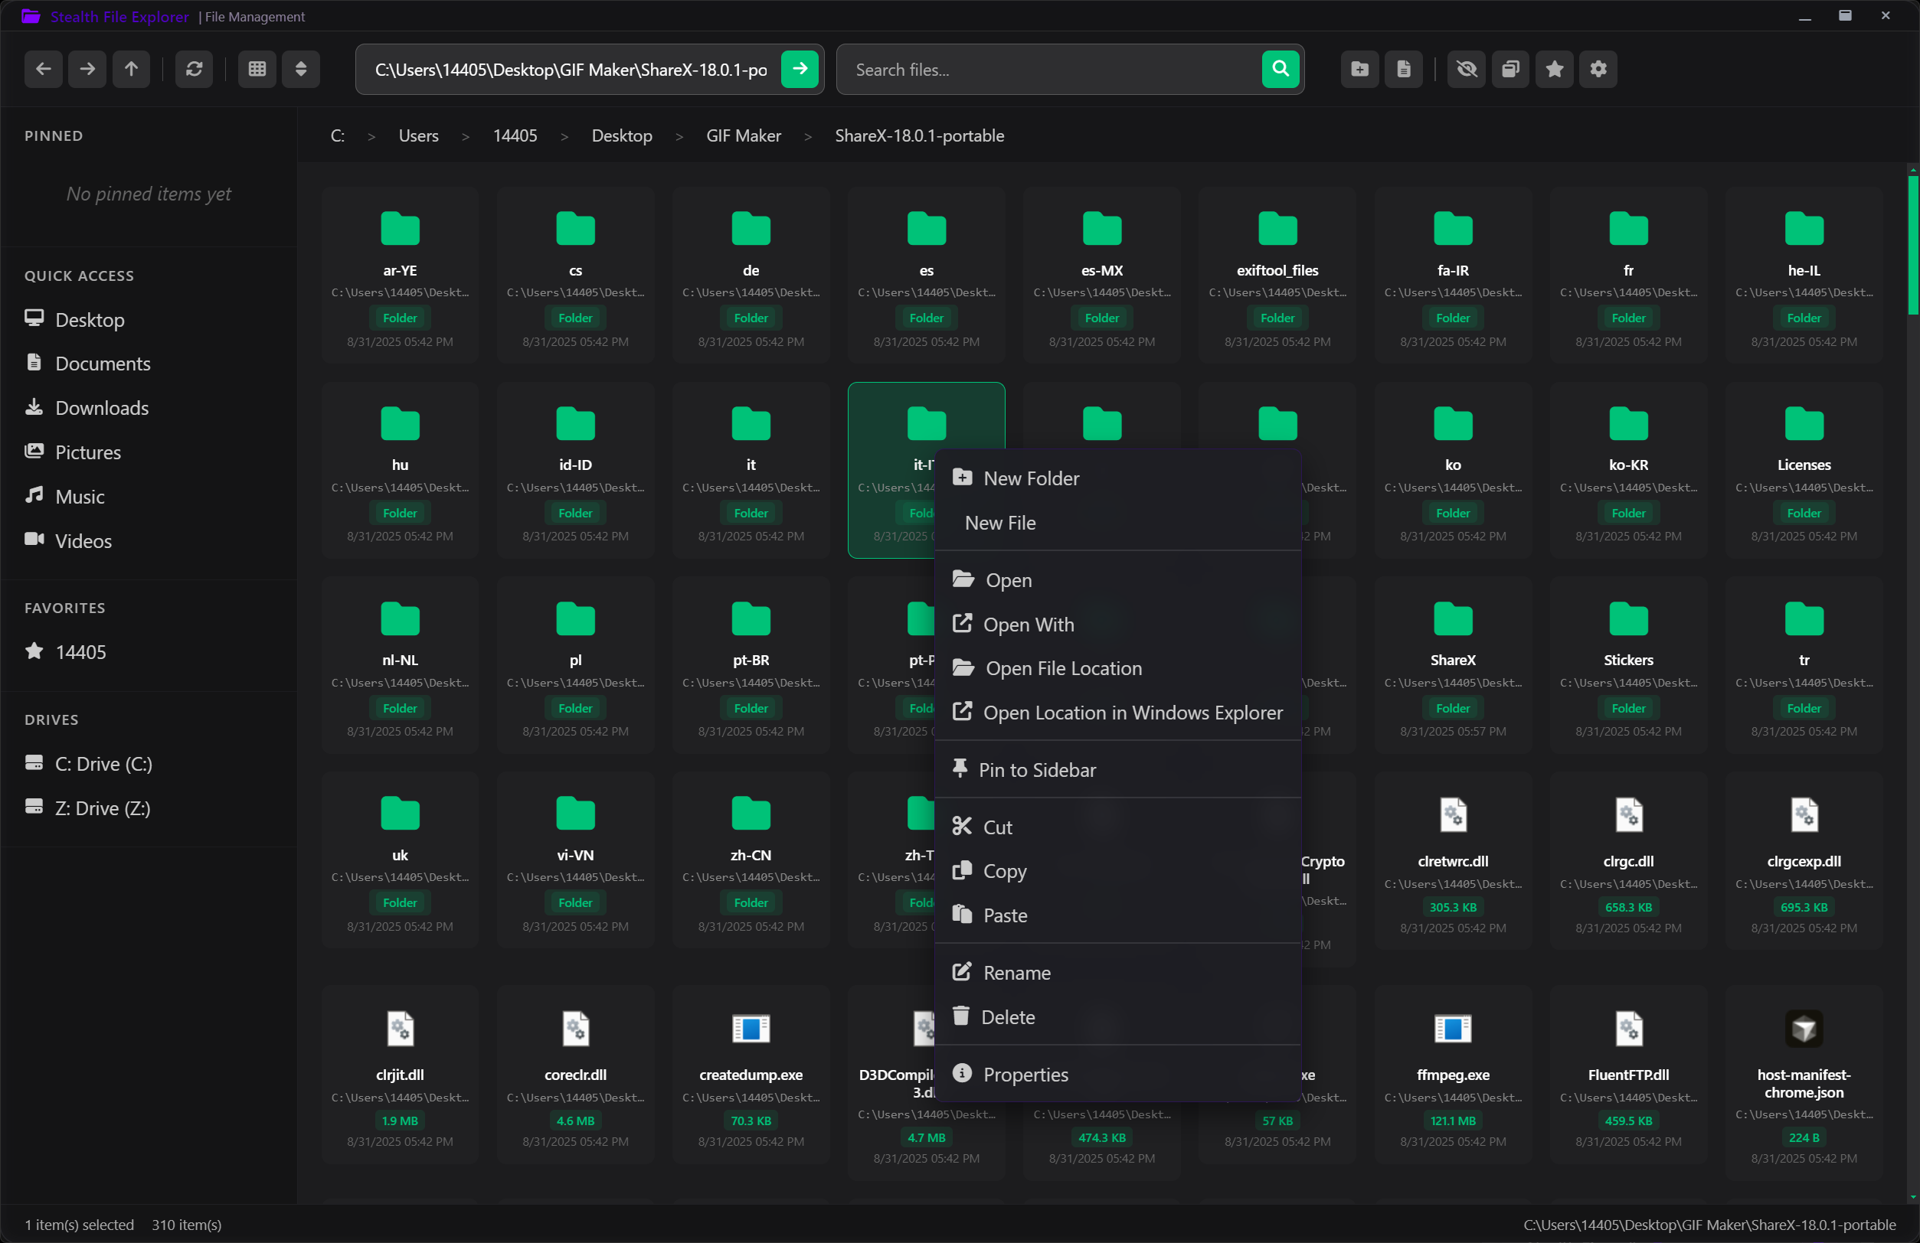This screenshot has width=1920, height=1243.
Task: Toggle the sort order control
Action: [300, 70]
